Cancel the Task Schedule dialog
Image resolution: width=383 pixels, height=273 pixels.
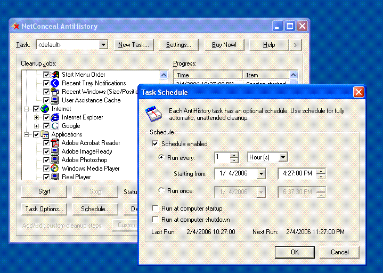coord(339,252)
